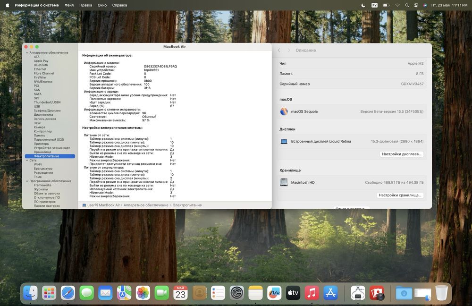
Task: Open Photo Booth from the Dock
Action: point(377,293)
